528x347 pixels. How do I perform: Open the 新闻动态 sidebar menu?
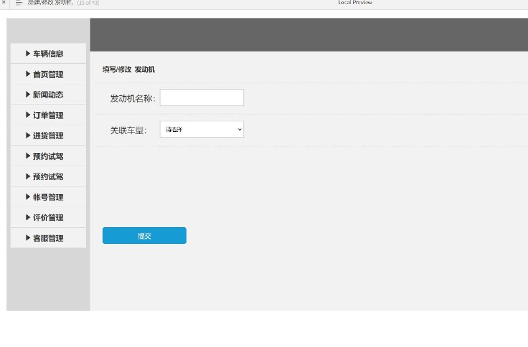point(48,94)
